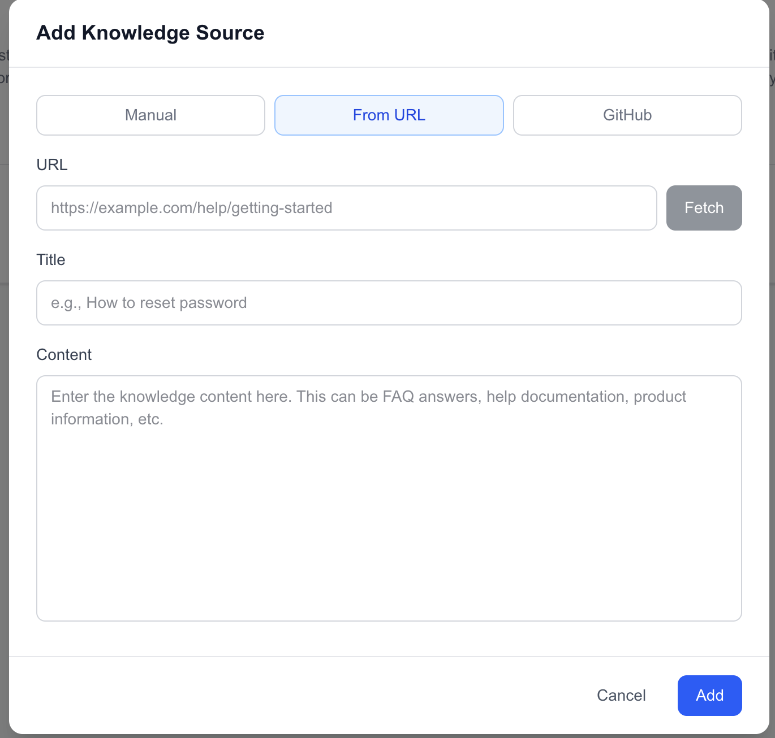Click the Content placeholder description

tap(368, 407)
